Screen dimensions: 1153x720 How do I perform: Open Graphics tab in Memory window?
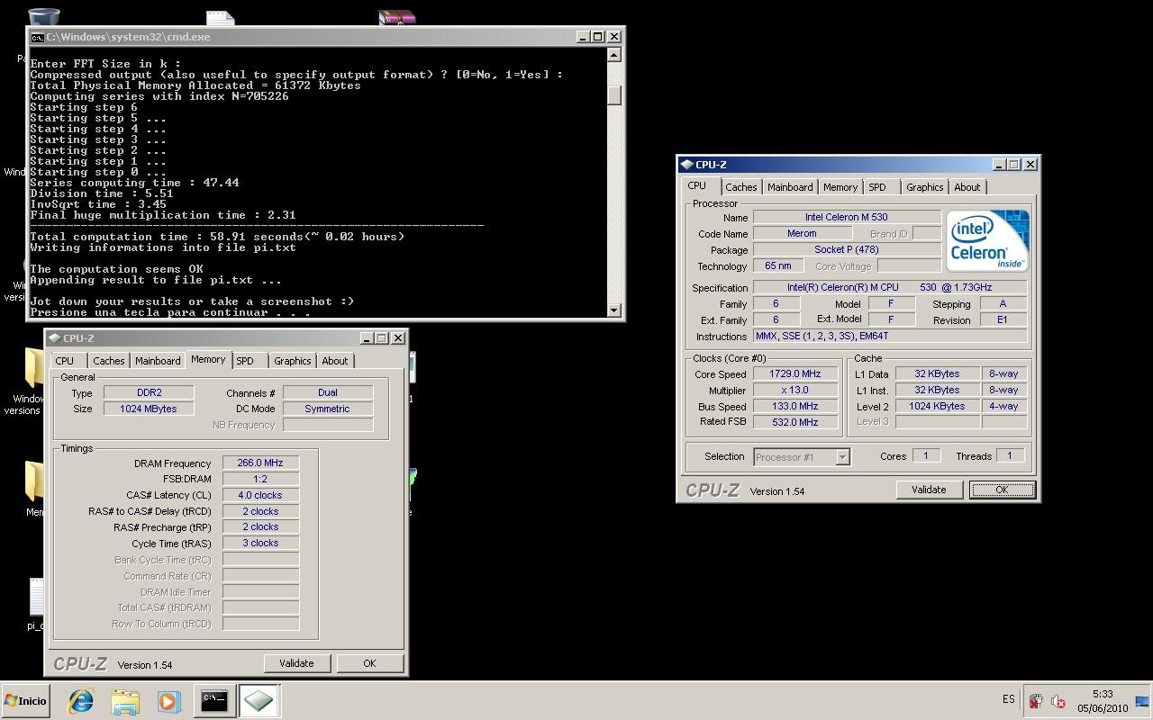click(x=293, y=361)
